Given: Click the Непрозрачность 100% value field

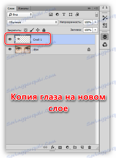Looking at the screenshot, I should pos(88,22).
